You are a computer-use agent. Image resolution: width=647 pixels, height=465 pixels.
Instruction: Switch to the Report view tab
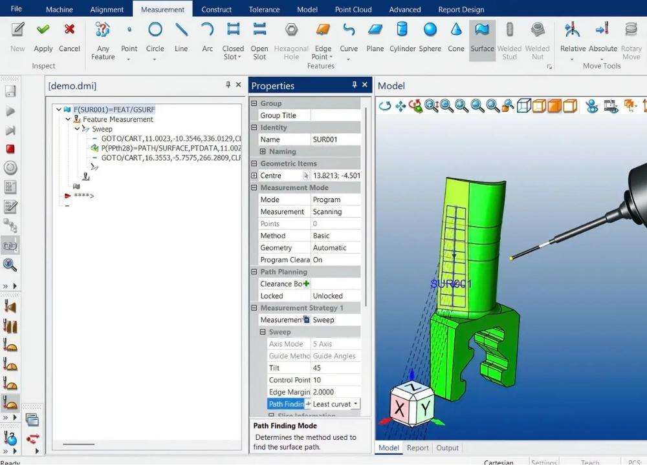(417, 448)
